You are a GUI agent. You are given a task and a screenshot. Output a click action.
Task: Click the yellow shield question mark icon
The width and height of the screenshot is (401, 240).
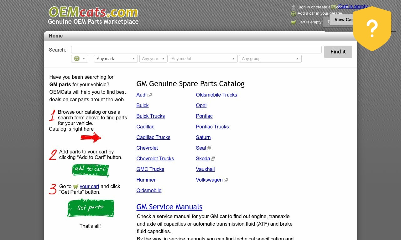click(372, 29)
